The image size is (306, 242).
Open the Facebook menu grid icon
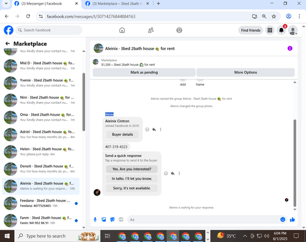(x=270, y=31)
